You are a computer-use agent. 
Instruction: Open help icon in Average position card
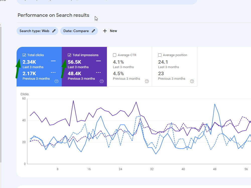[x=192, y=81]
